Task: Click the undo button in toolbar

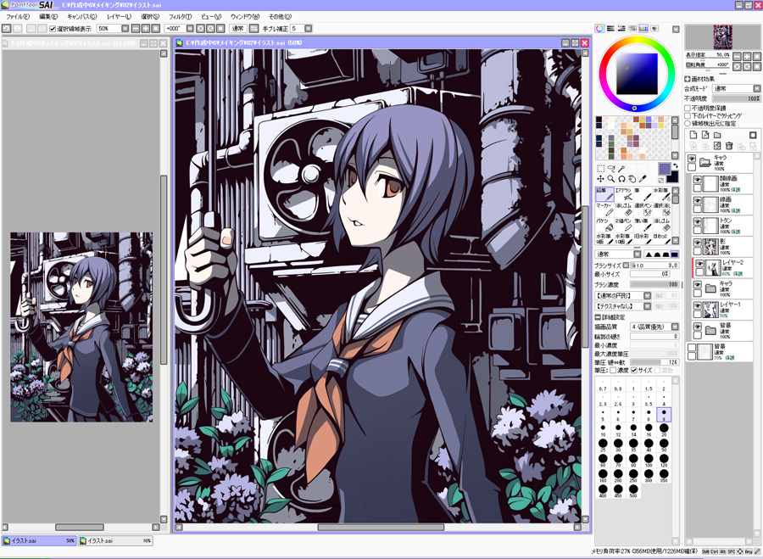Action: 6,29
